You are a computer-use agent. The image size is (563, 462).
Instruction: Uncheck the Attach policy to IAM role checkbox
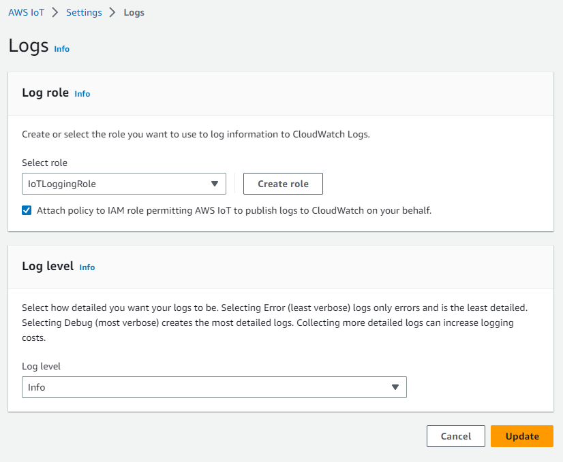(x=27, y=210)
